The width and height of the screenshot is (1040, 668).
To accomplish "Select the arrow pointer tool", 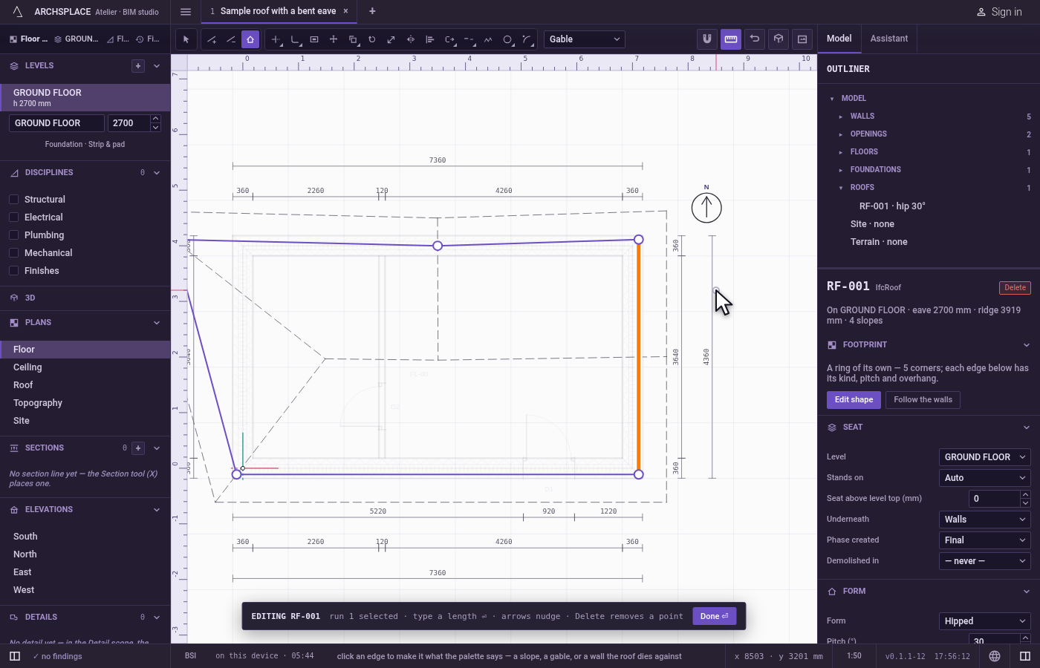I will click(x=186, y=39).
